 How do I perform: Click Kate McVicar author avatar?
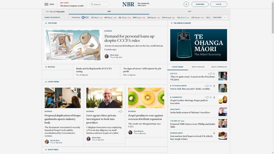tap(130, 132)
